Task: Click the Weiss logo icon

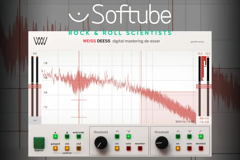Action: pos(40,41)
